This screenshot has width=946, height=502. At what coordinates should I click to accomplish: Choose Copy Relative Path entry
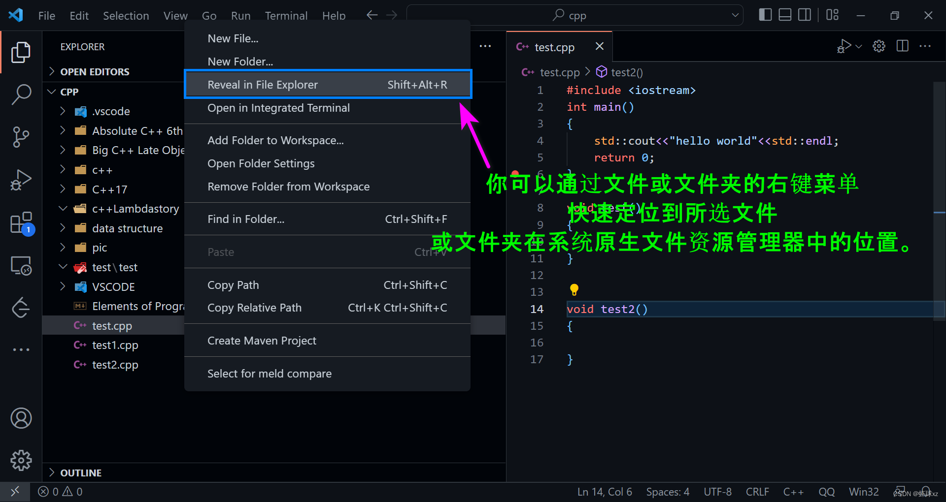[x=328, y=308]
